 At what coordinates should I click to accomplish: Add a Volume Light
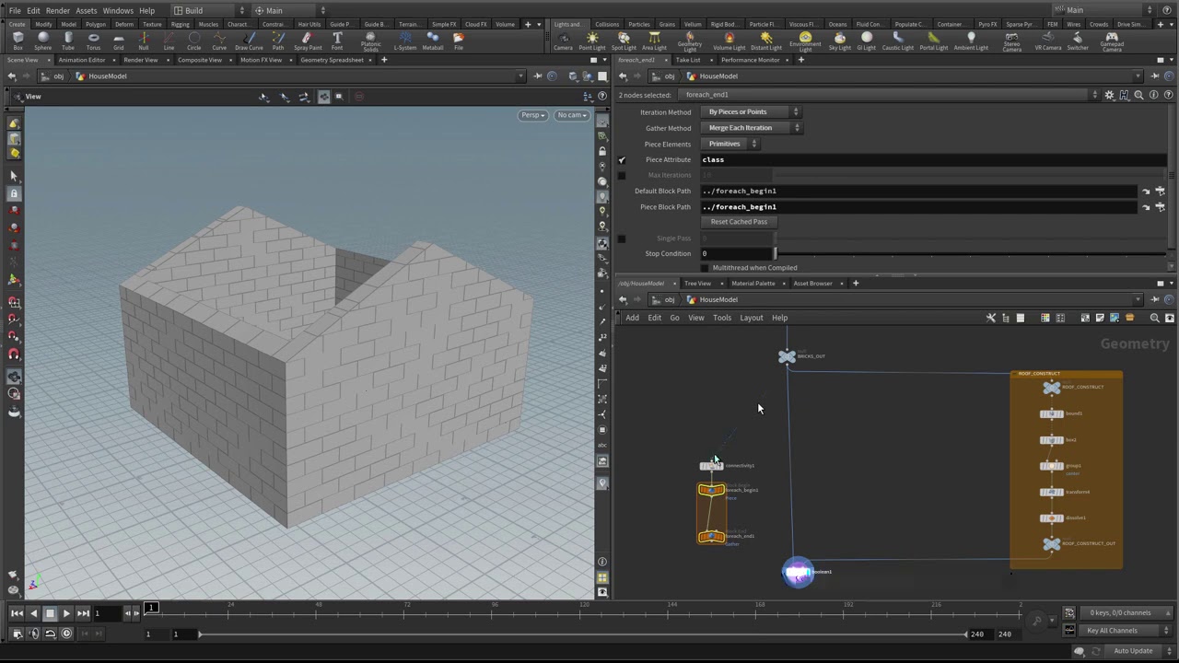tap(730, 41)
